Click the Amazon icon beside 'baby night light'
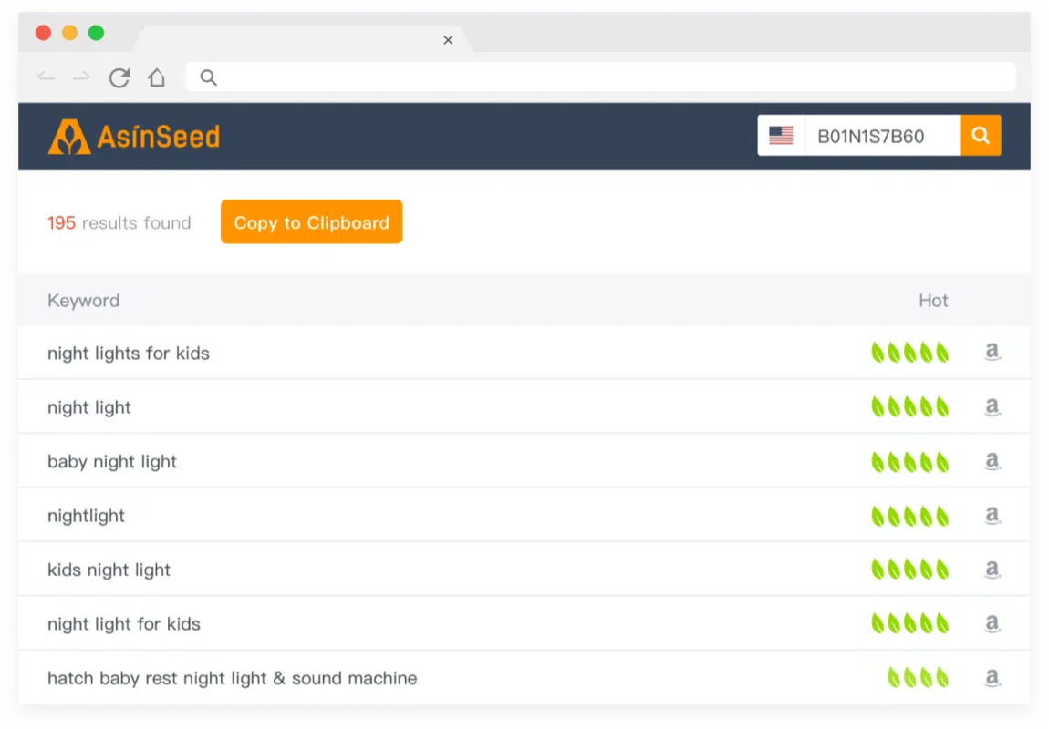The image size is (1049, 729). point(992,461)
